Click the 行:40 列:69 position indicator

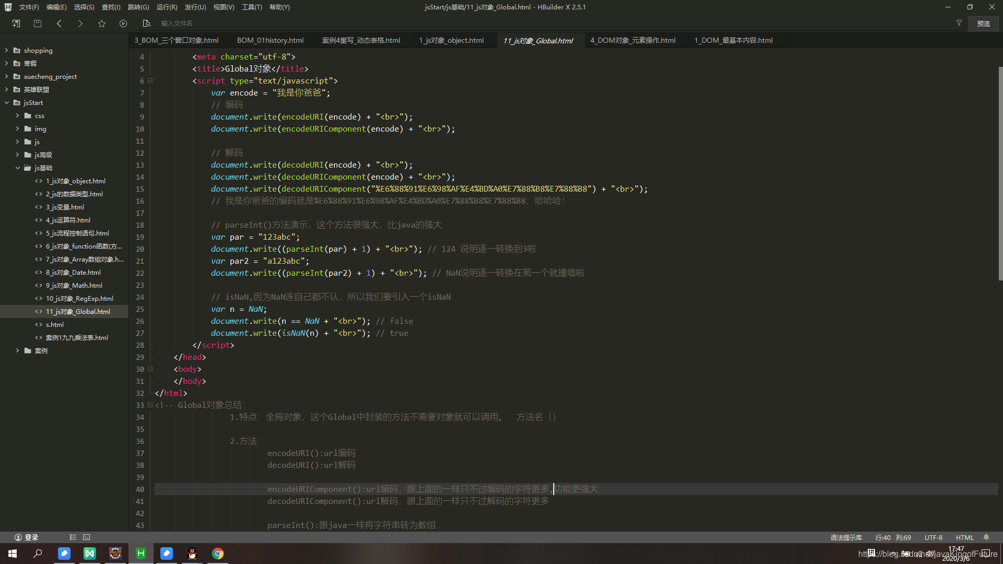click(x=893, y=537)
